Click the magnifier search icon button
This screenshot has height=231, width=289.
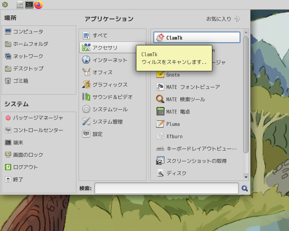245,188
